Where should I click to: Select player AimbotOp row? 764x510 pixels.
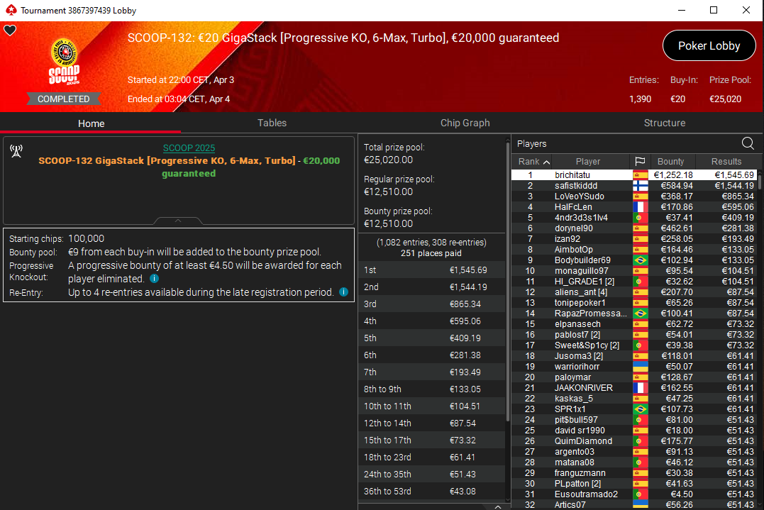pyautogui.click(x=634, y=250)
